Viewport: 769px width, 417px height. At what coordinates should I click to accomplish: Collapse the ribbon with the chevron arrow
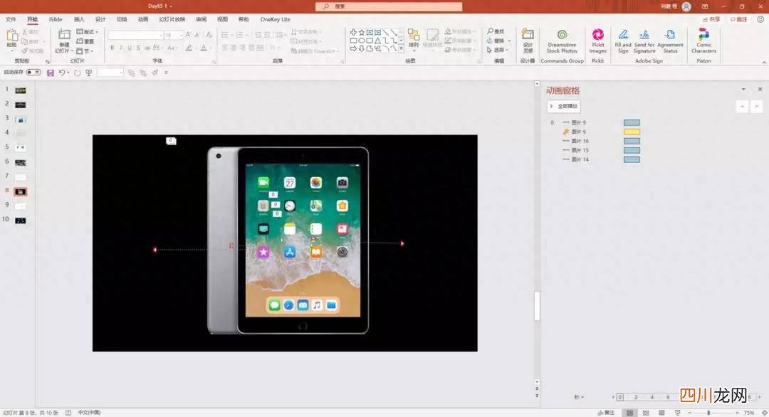coord(763,62)
